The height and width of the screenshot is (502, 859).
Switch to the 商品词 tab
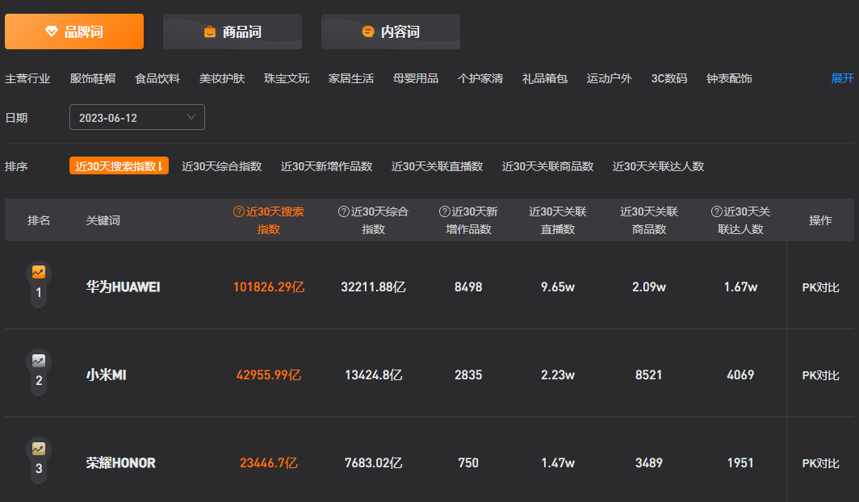[x=233, y=31]
